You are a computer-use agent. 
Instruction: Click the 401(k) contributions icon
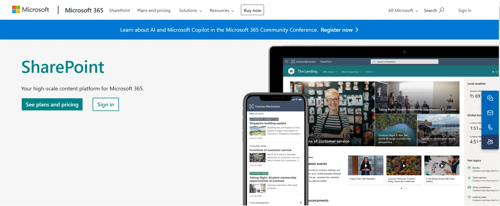click(469, 187)
